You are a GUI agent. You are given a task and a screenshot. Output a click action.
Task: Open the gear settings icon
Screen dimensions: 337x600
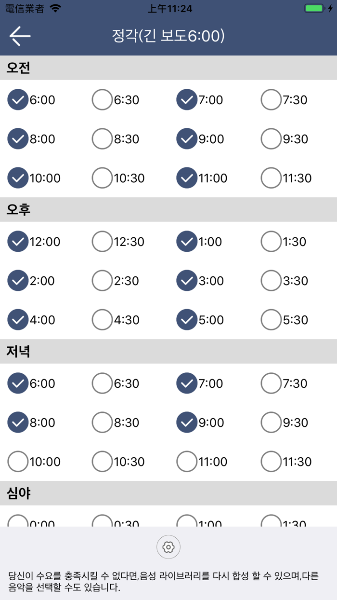tap(168, 547)
